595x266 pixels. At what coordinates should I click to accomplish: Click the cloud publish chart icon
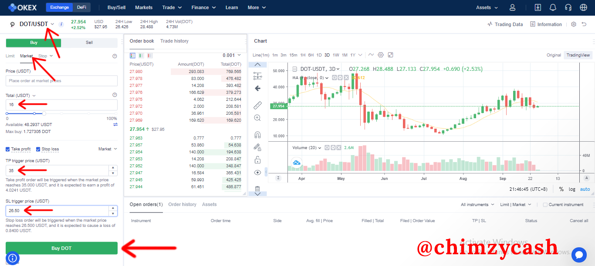pos(297,163)
